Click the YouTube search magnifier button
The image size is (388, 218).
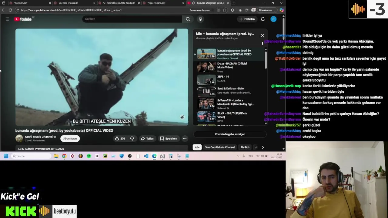188,19
